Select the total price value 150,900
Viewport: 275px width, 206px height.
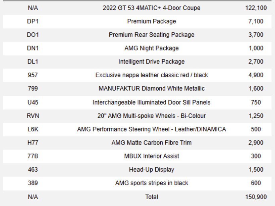coord(256,197)
